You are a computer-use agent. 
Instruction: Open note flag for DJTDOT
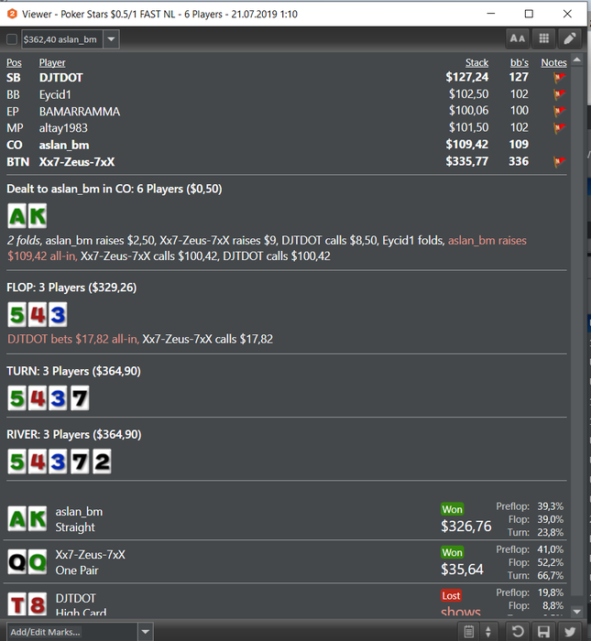[x=559, y=77]
